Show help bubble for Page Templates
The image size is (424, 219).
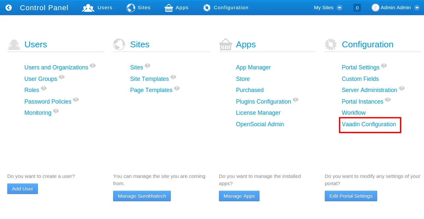click(177, 88)
